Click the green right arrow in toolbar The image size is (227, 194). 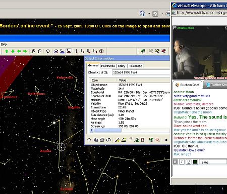pyautogui.click(x=25, y=51)
